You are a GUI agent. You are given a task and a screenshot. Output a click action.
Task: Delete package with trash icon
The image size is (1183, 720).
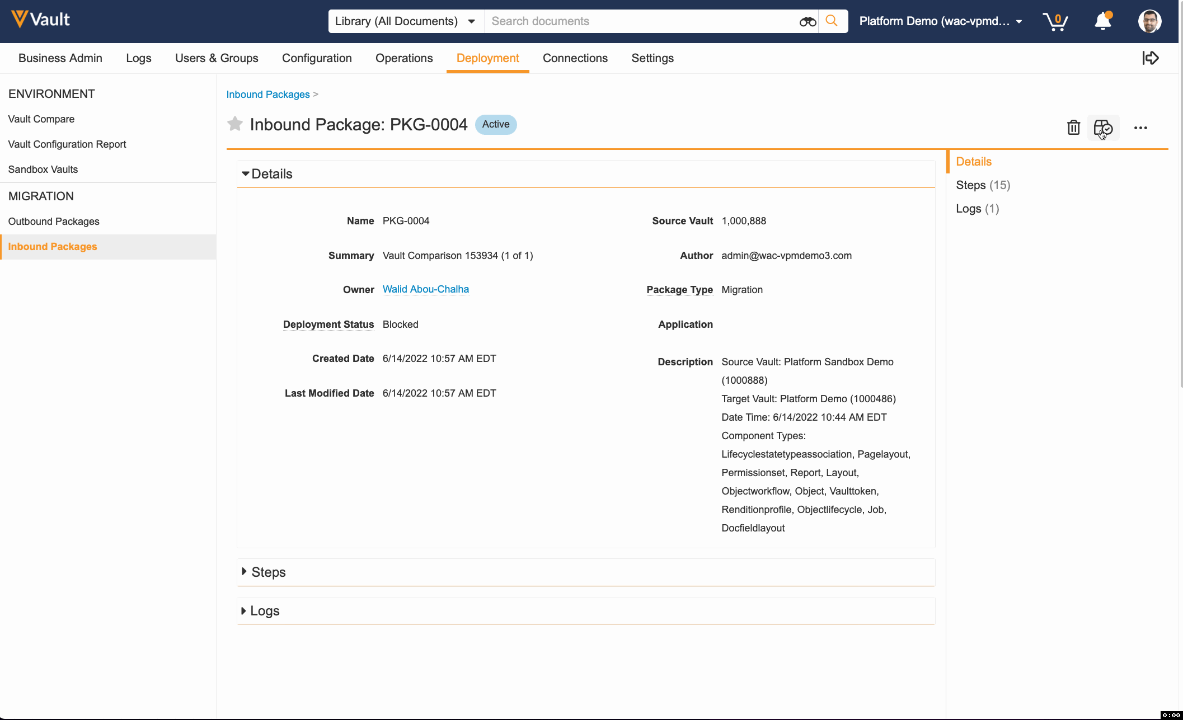click(x=1073, y=128)
